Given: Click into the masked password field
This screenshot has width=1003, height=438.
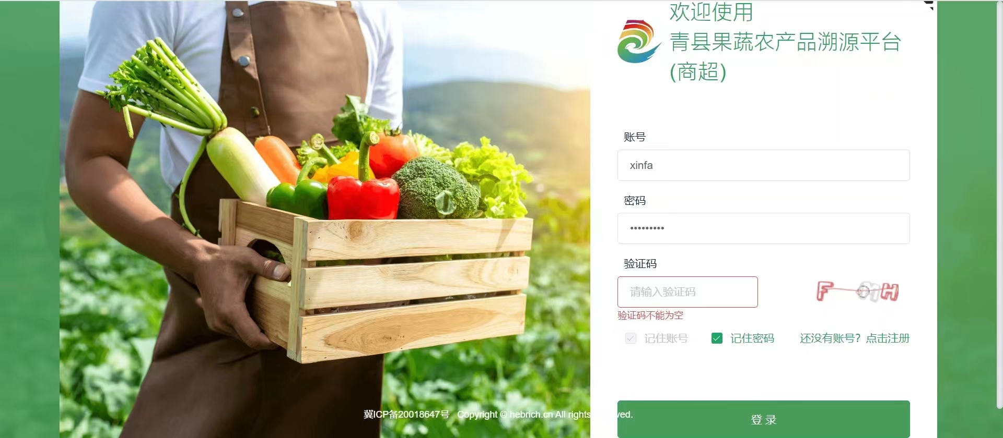Looking at the screenshot, I should [x=763, y=228].
